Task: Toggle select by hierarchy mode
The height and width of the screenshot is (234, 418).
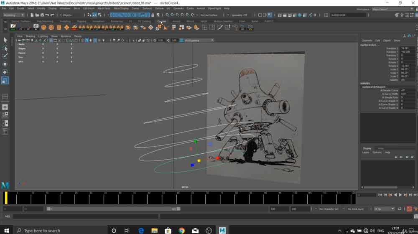Action: point(89,15)
